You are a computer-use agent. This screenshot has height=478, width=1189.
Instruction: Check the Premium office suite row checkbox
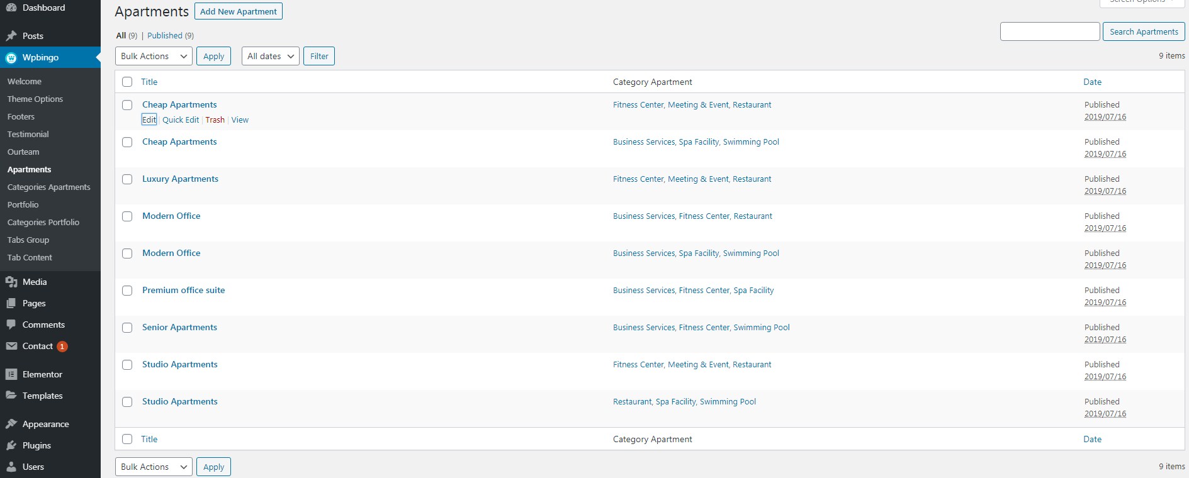point(127,291)
